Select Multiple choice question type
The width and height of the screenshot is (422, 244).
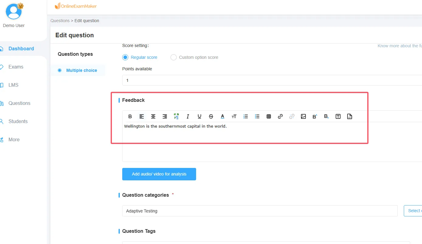81,70
